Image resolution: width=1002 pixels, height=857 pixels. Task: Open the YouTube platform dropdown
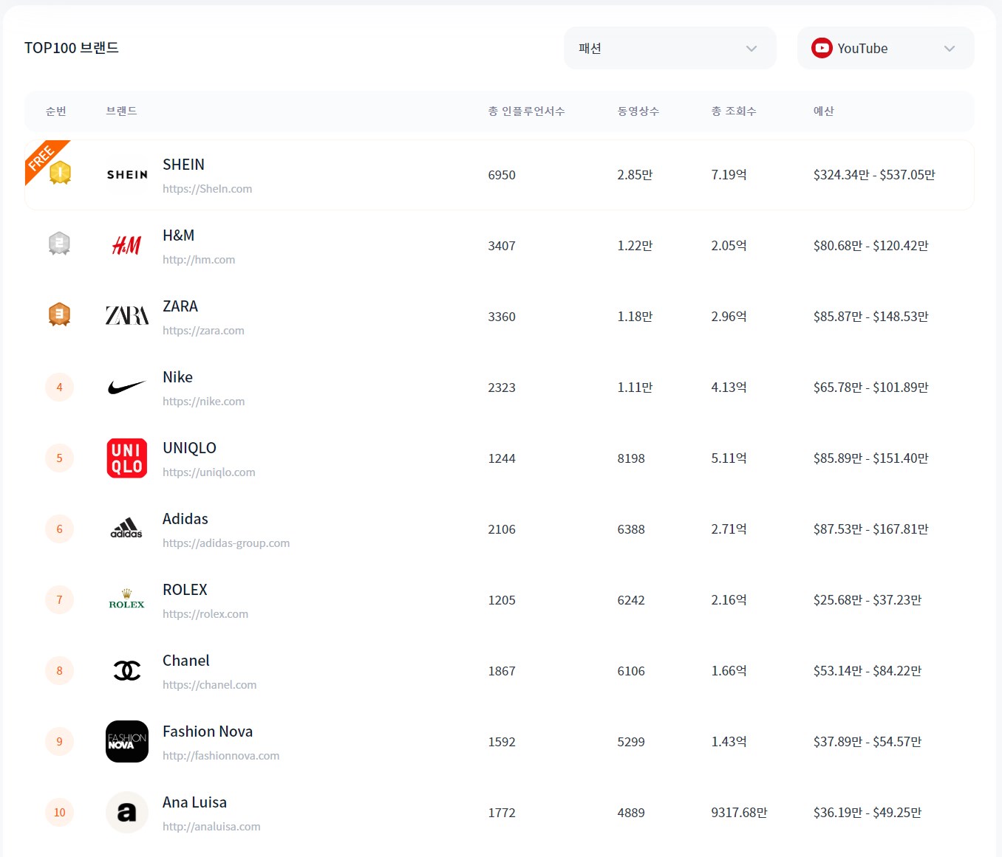tap(885, 48)
